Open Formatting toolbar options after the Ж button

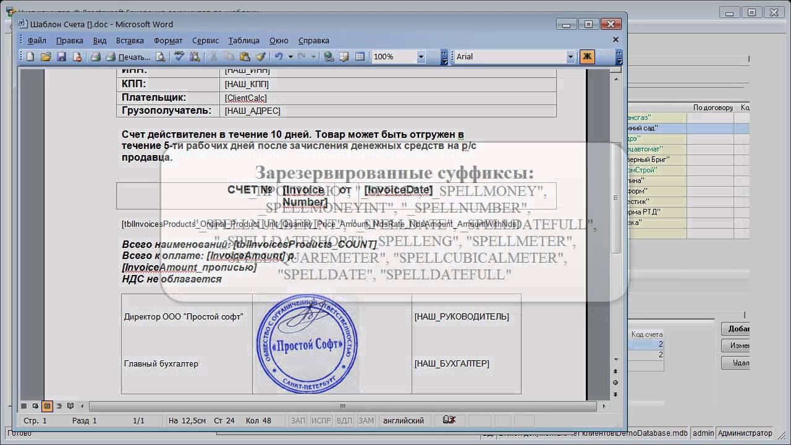[x=619, y=57]
